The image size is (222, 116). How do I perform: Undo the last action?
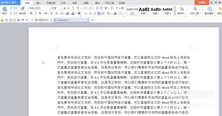pyautogui.click(x=23, y=20)
